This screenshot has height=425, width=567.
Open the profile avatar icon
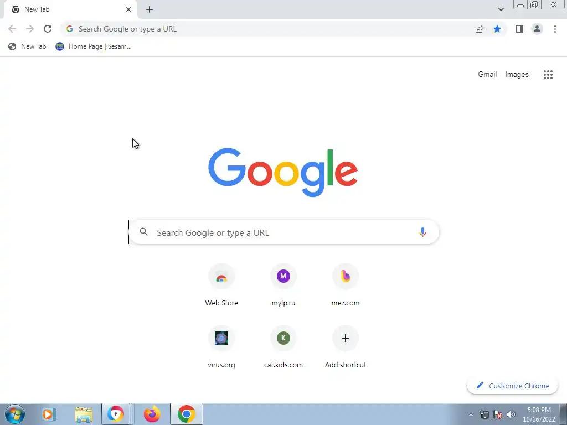coord(537,29)
